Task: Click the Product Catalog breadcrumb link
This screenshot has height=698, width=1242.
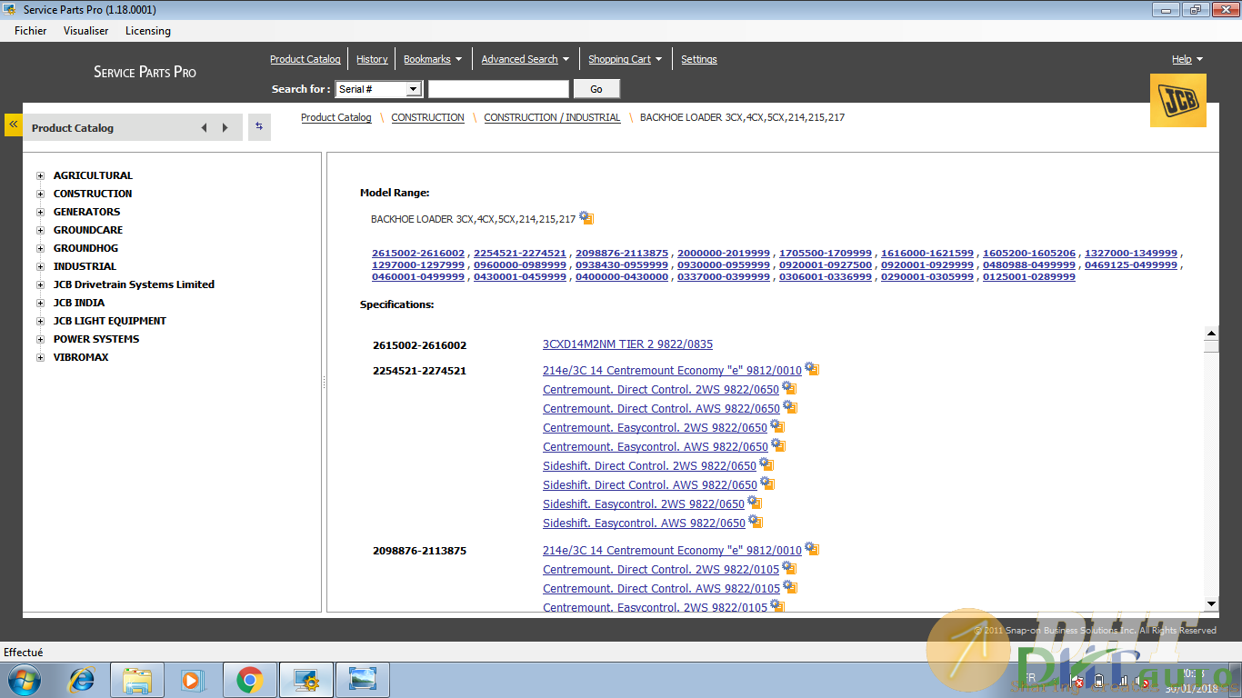Action: point(336,117)
